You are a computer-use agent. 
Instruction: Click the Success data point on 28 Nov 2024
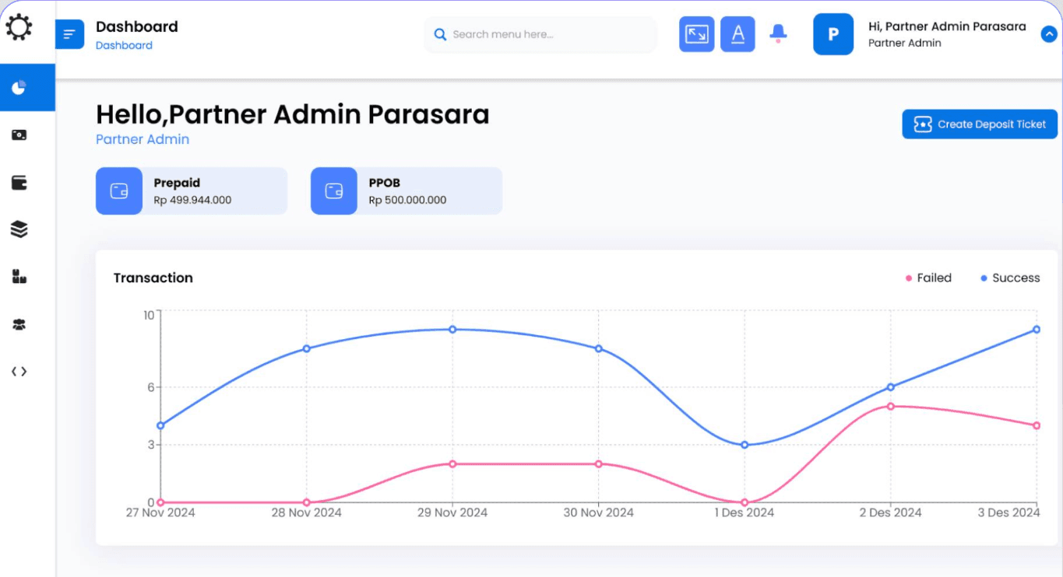click(x=306, y=348)
